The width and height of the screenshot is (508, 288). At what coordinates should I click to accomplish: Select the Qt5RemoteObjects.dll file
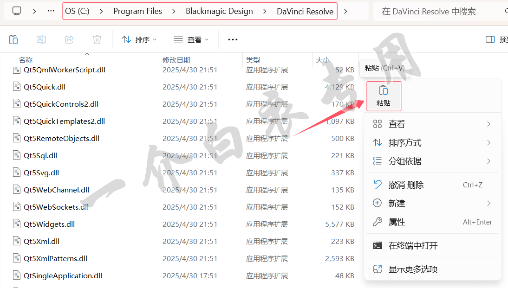click(61, 139)
